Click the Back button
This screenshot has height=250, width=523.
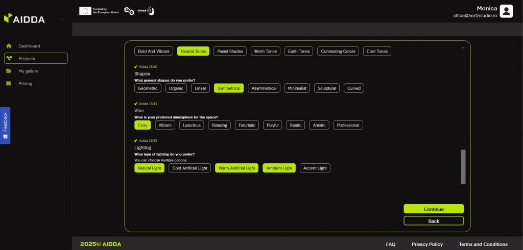pos(433,221)
